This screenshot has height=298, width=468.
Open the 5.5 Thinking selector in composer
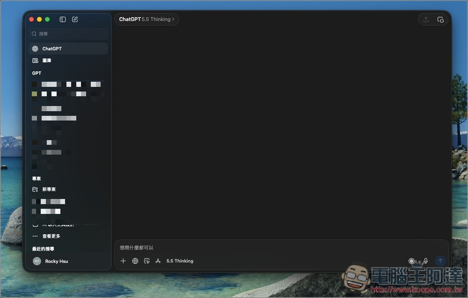180,261
